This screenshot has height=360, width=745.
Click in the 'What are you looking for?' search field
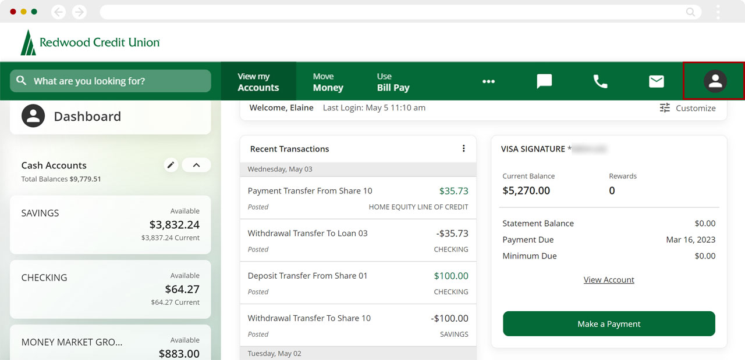[x=111, y=81]
